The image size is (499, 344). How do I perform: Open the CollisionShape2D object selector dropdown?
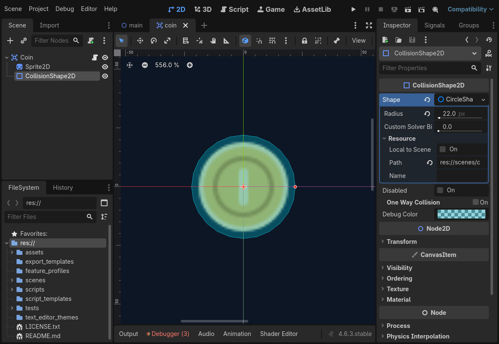coord(430,53)
